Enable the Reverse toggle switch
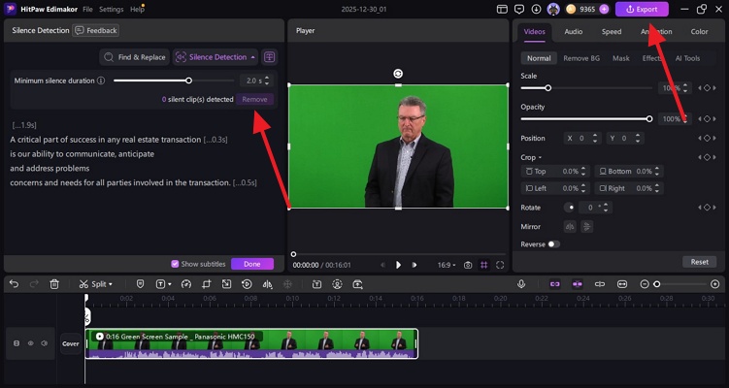This screenshot has height=388, width=729. click(x=553, y=244)
